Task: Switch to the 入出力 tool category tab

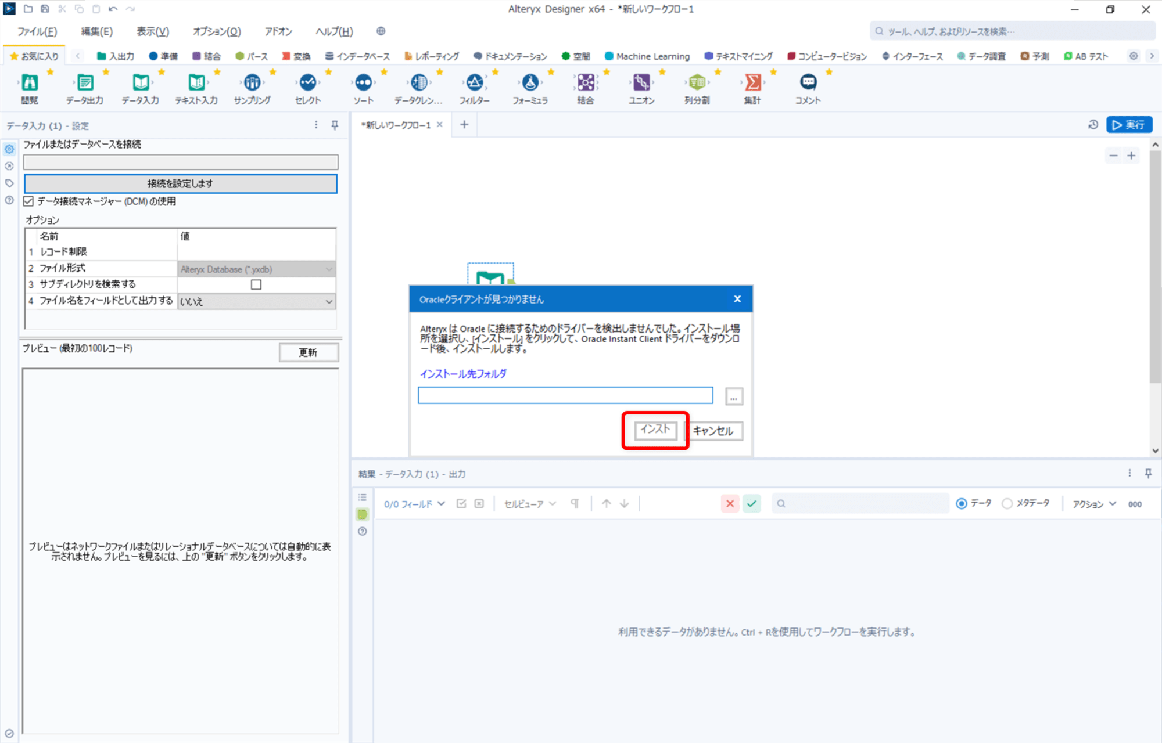Action: tap(116, 56)
